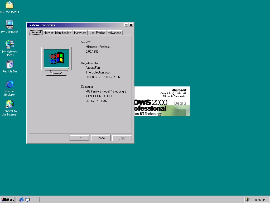Click product ID 00000-270-1579832-07196
This screenshot has width=270, height=203.
click(x=103, y=77)
